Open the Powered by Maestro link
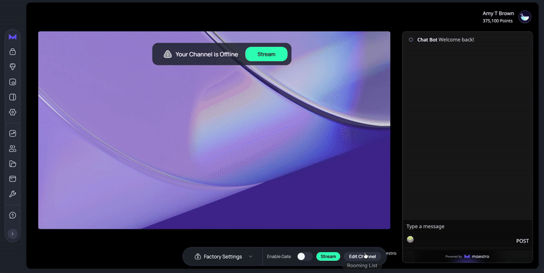The image size is (544, 273). point(467,257)
